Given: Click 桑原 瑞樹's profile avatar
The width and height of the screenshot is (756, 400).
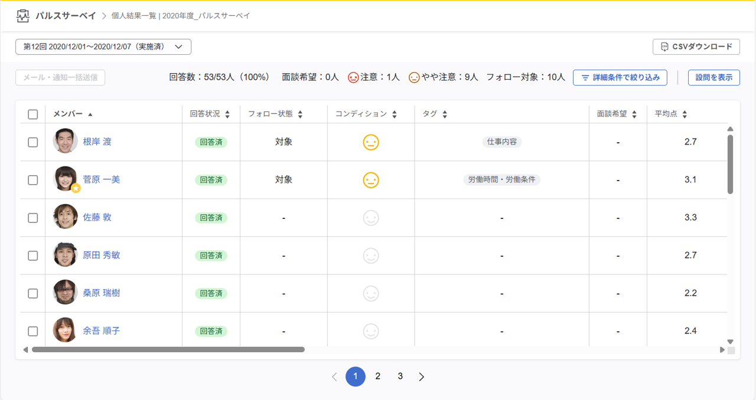Looking at the screenshot, I should click(x=65, y=293).
